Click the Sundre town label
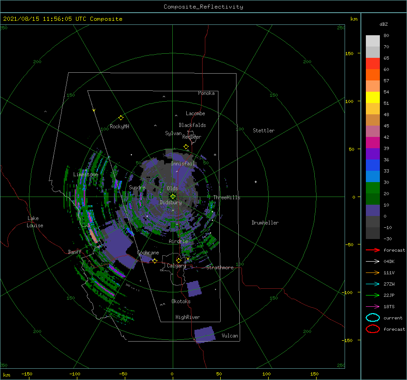 click(137, 188)
